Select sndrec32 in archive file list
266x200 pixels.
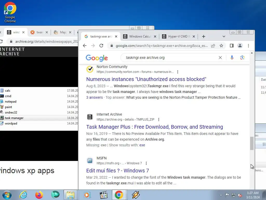click(x=11, y=113)
